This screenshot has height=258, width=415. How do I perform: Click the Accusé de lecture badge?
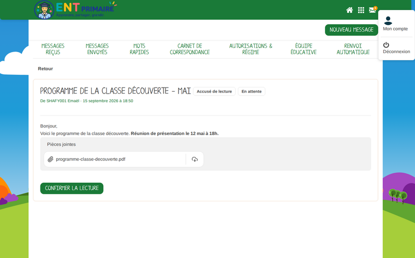coord(215,91)
